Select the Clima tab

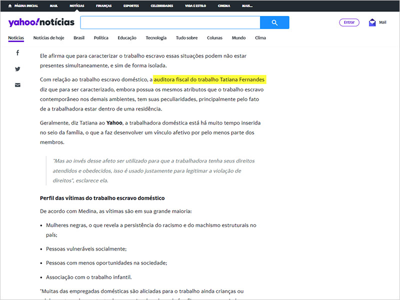(260, 38)
